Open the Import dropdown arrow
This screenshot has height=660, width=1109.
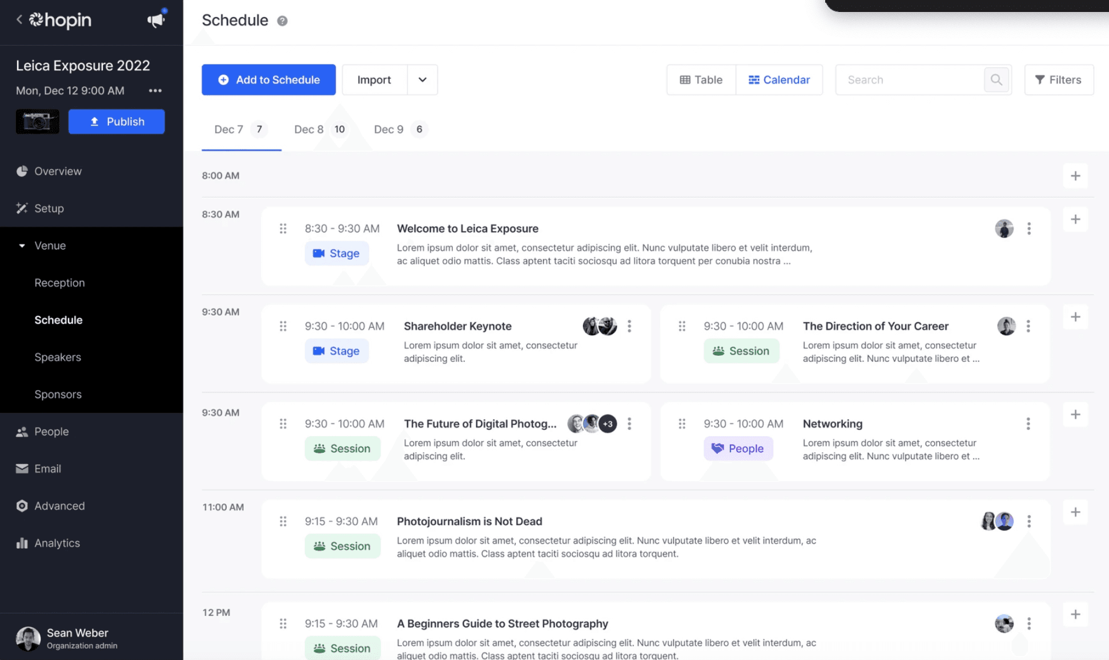(422, 80)
